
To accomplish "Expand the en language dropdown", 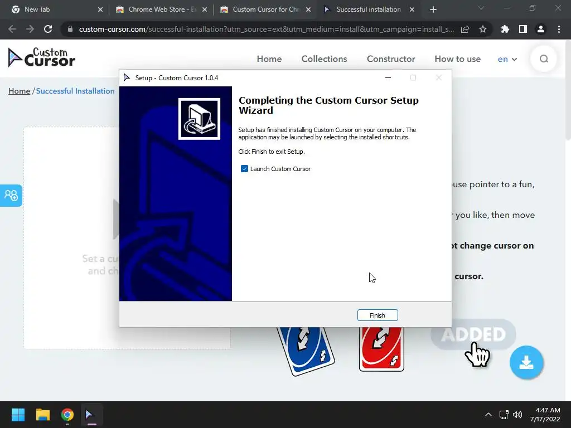I will pos(507,59).
